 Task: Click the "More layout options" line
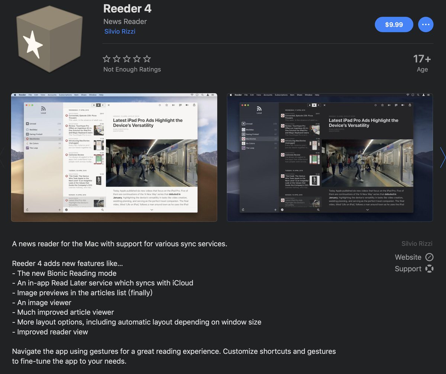[137, 322]
